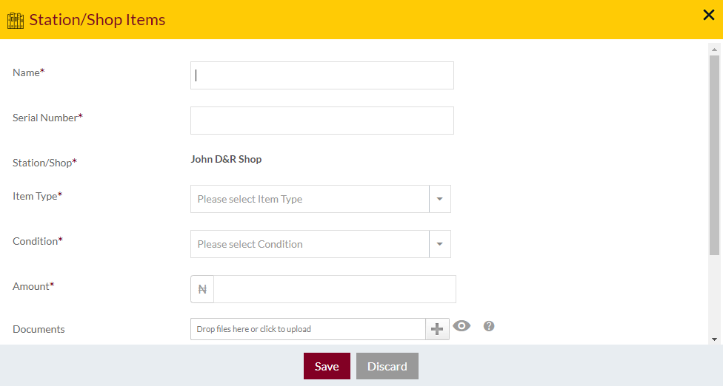
Task: Expand the Item Type dropdown arrow
Action: (440, 199)
